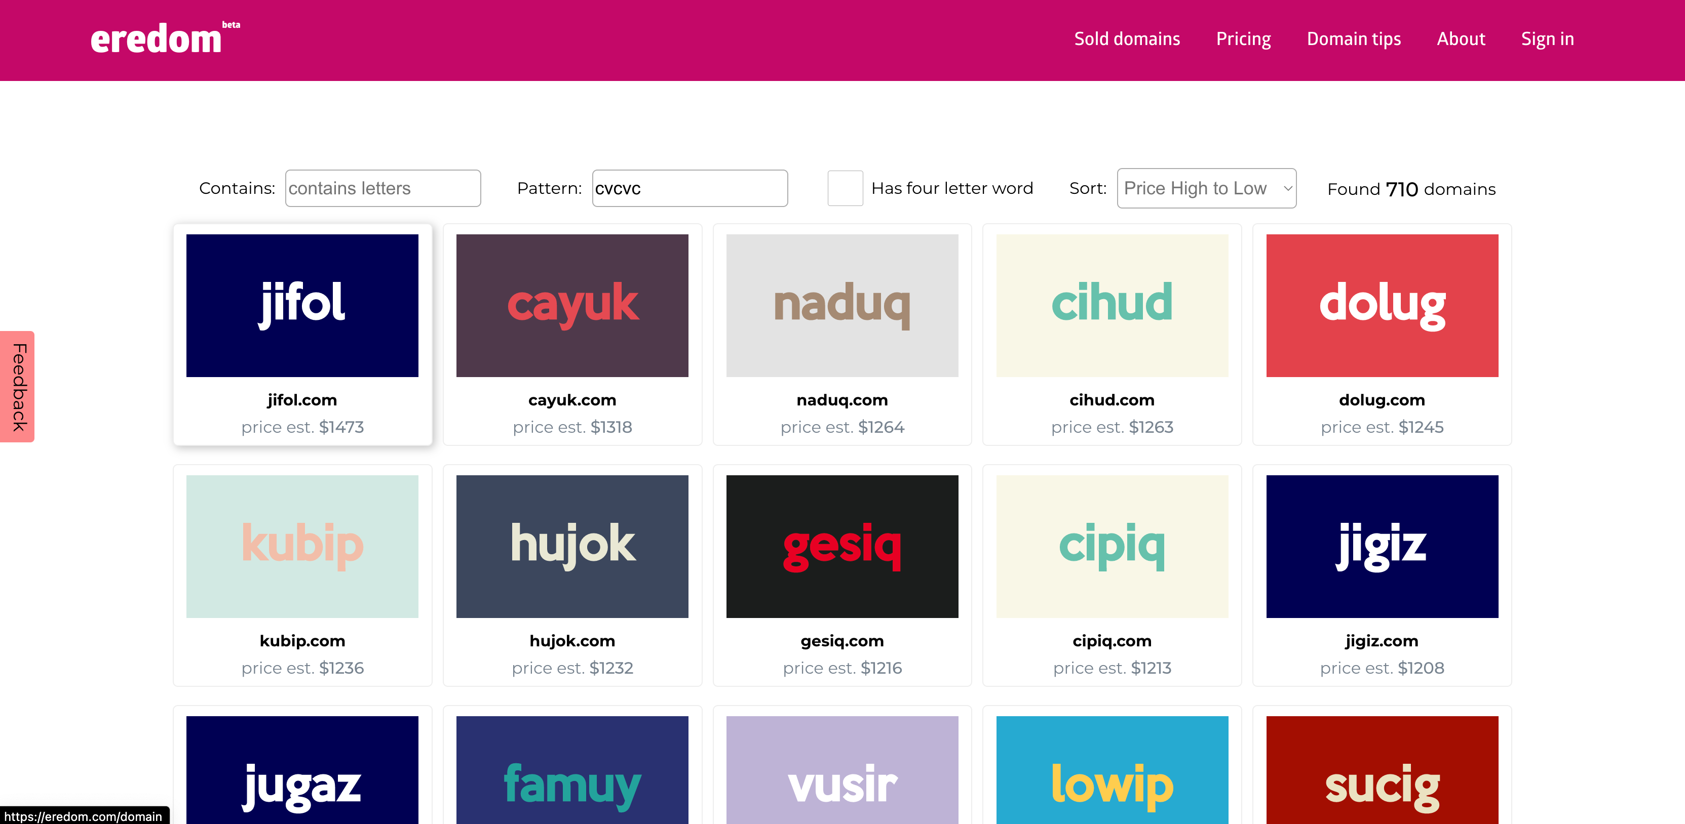Click the jigiz.com domain name link
The width and height of the screenshot is (1685, 824).
(x=1382, y=641)
